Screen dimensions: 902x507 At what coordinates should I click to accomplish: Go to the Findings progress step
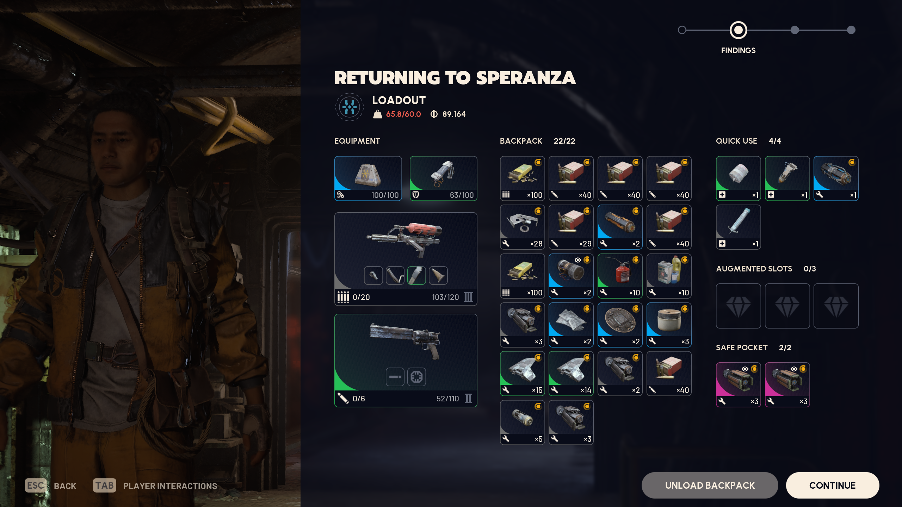pos(738,30)
